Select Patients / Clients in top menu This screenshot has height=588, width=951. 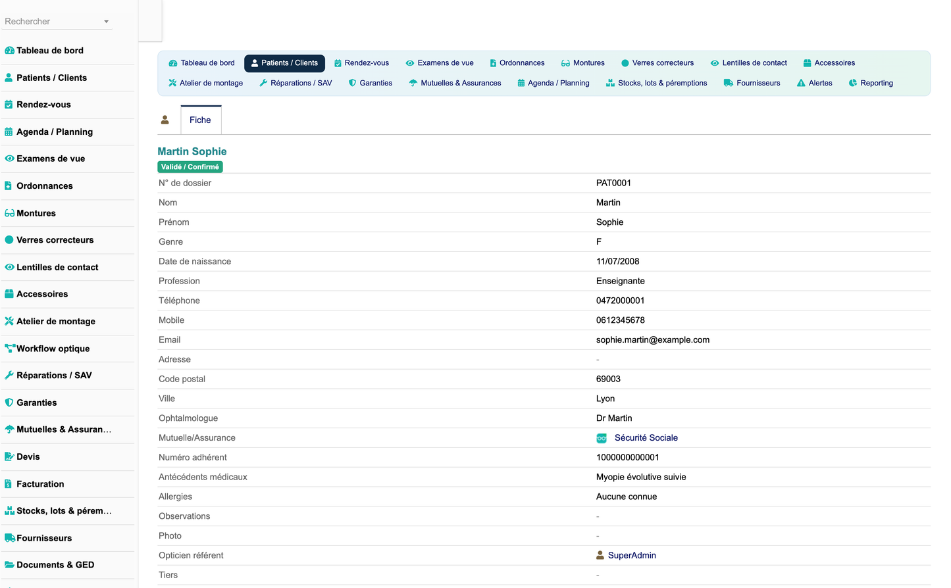284,63
